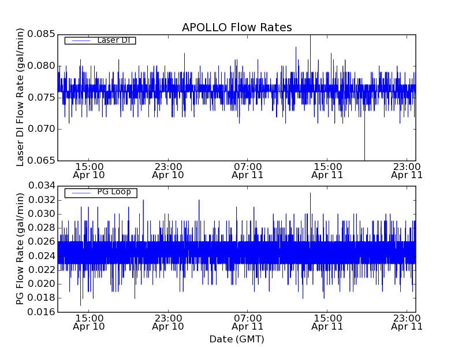Click '23:00 Apr 10' tick under PG Loop plot

coord(168,323)
